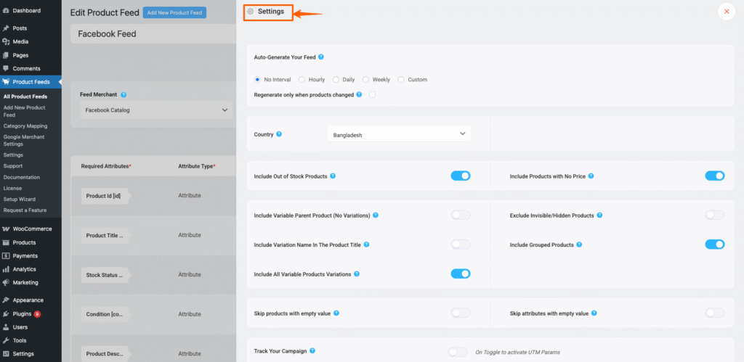744x362 pixels.
Task: Click the Add New Product Feed button
Action: click(174, 13)
